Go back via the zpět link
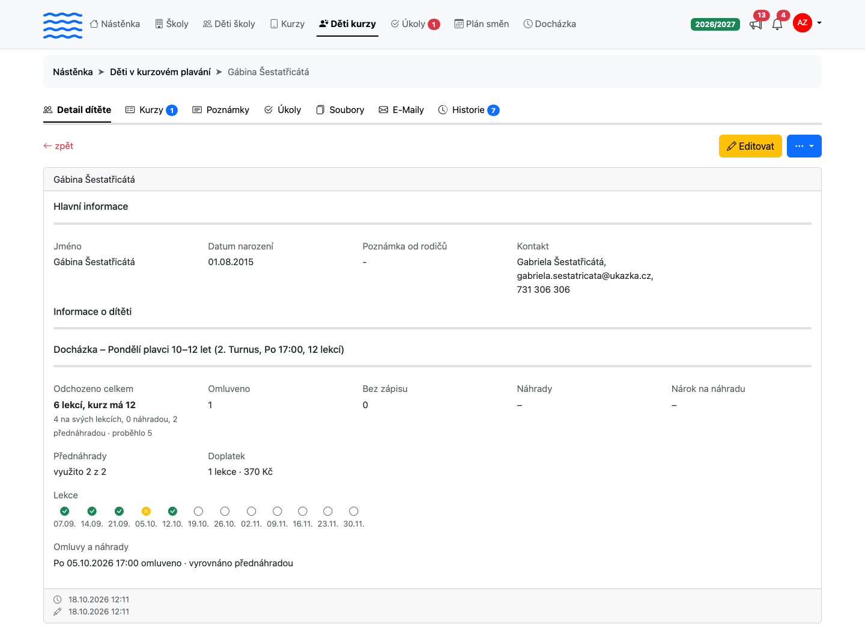Image resolution: width=865 pixels, height=633 pixels. pos(58,146)
